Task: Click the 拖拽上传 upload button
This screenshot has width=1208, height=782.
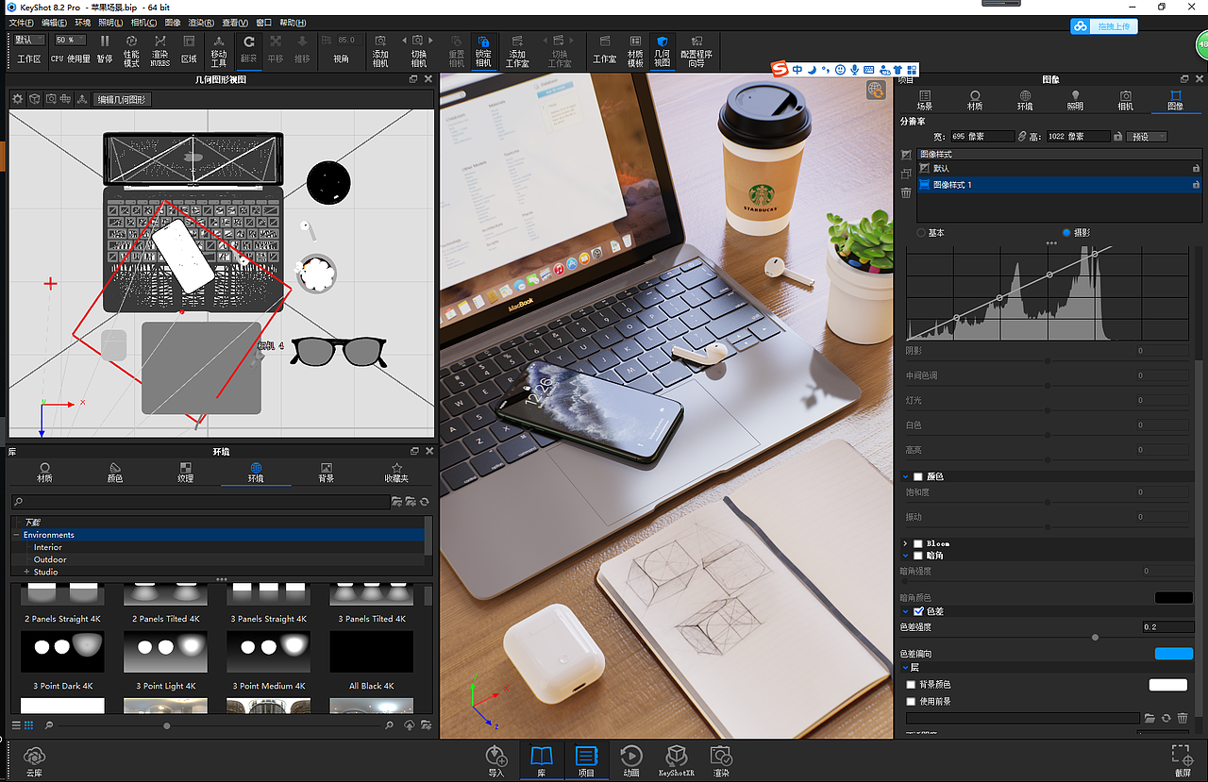Action: pyautogui.click(x=1103, y=26)
